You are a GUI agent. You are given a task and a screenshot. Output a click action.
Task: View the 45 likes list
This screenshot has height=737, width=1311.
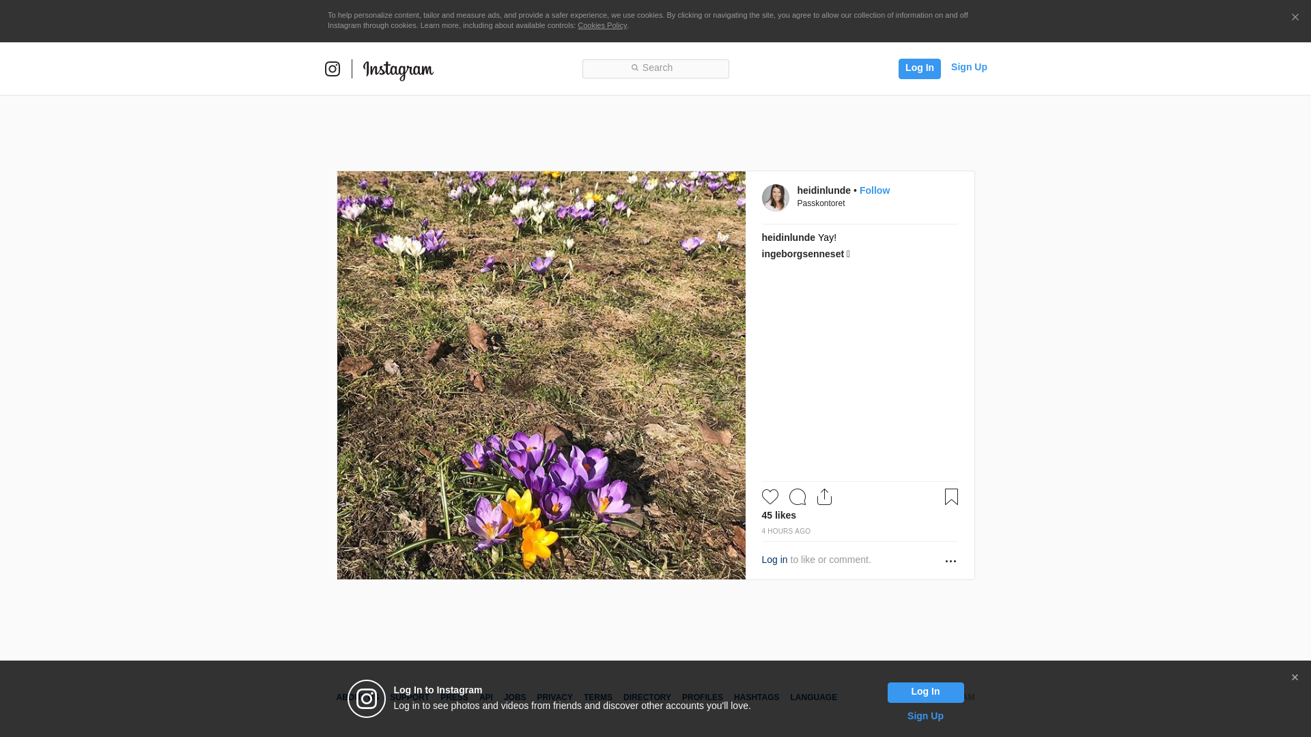pos(779,515)
